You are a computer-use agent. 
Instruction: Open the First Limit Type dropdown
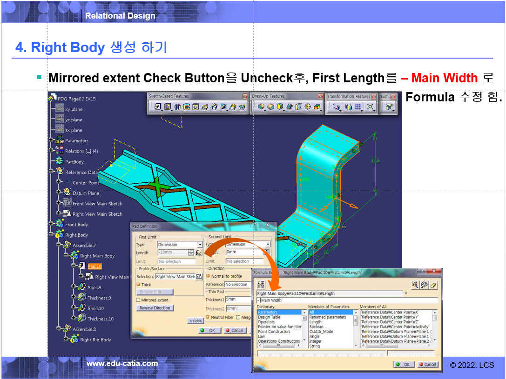tap(200, 245)
